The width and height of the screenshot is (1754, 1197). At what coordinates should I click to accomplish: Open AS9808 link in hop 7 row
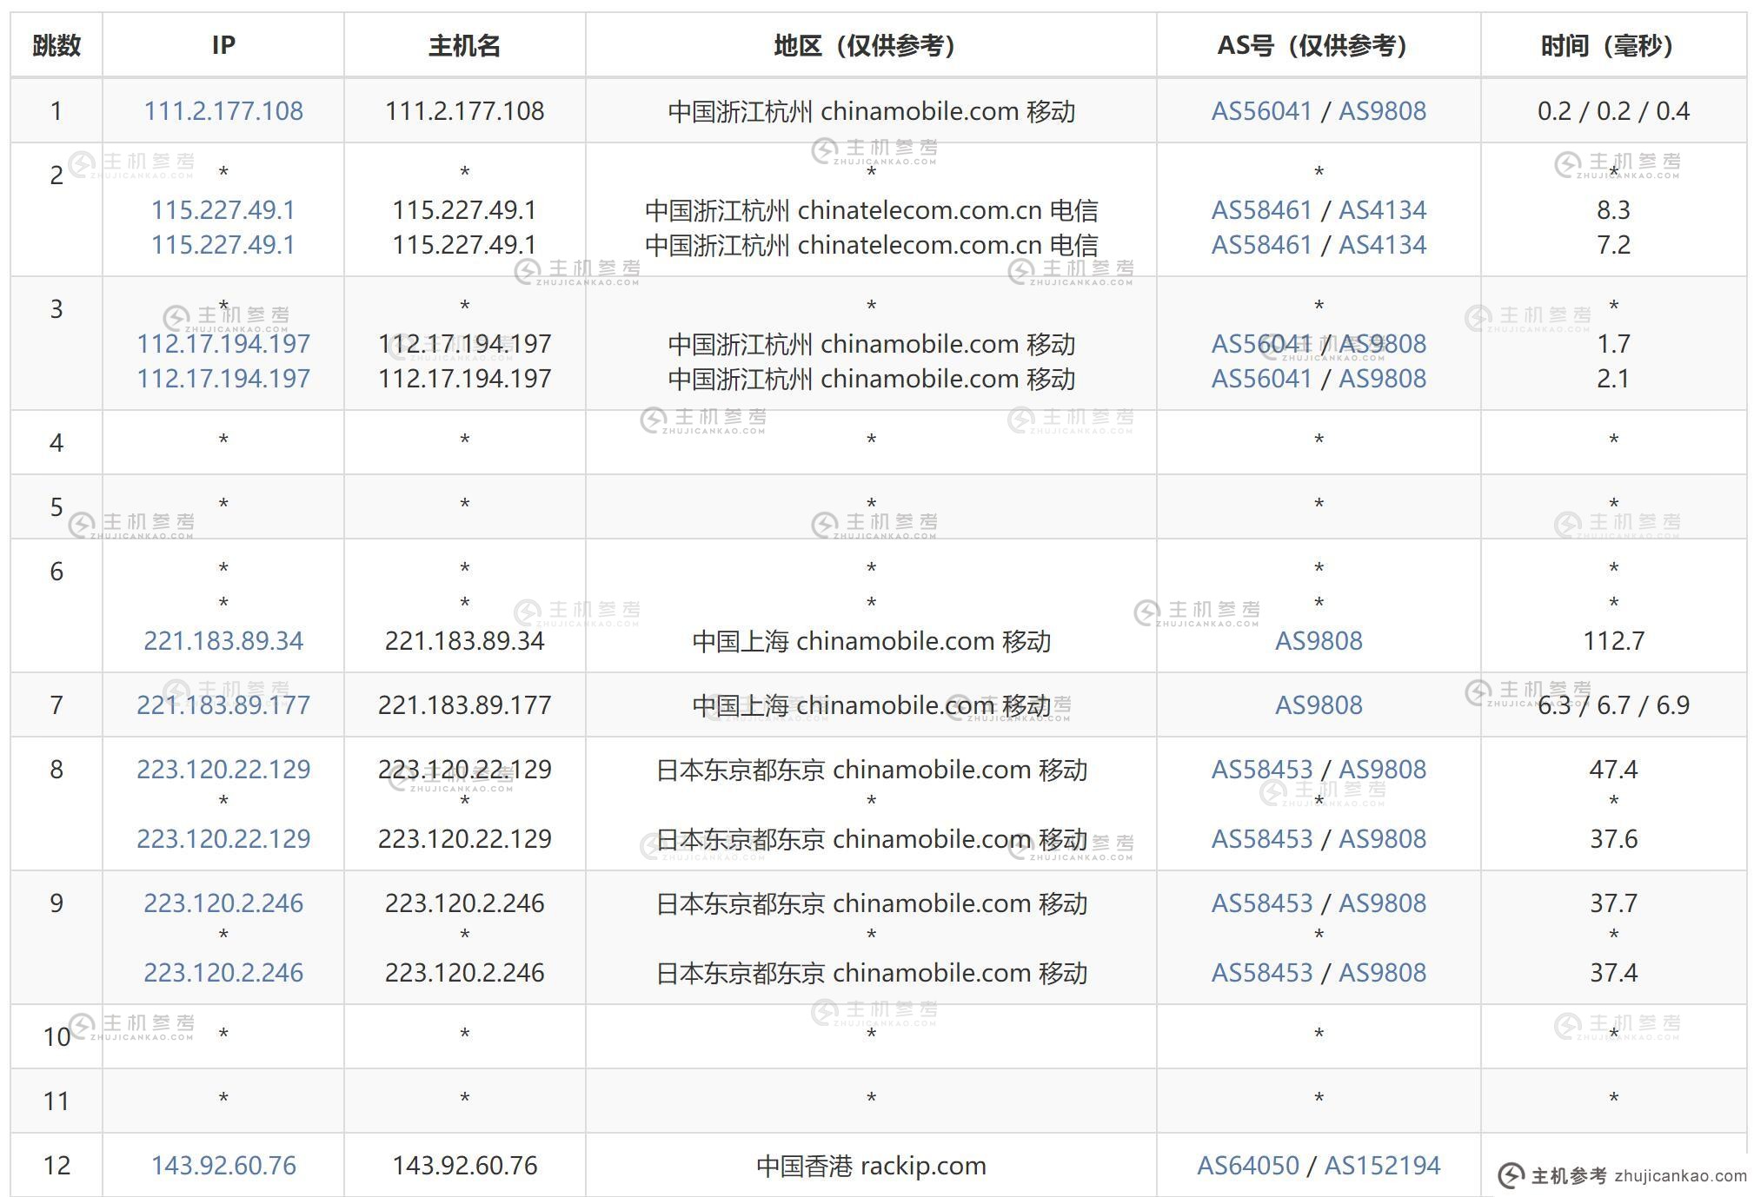coord(1319,705)
